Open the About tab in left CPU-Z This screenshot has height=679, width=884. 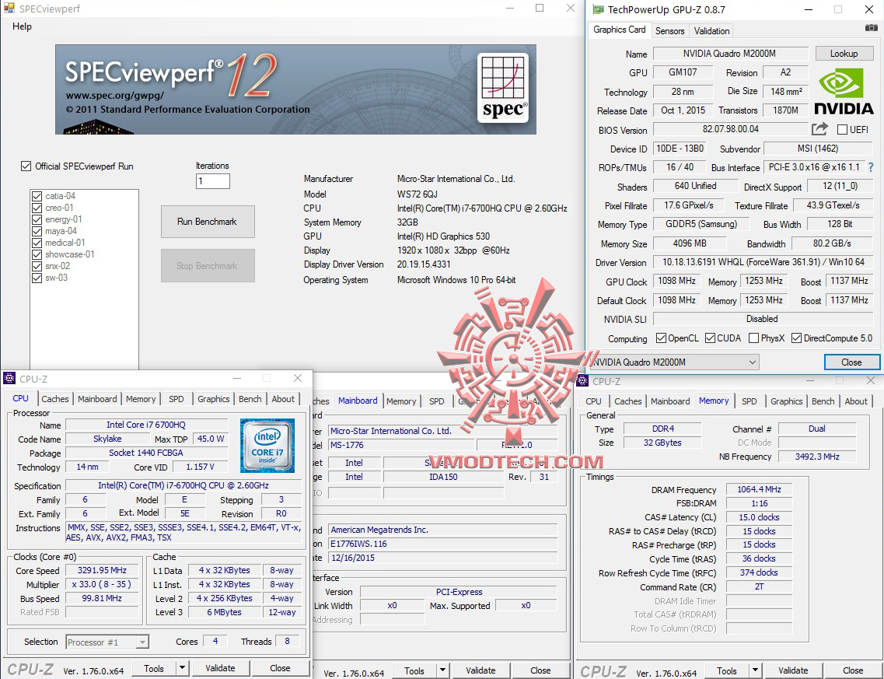pos(283,399)
